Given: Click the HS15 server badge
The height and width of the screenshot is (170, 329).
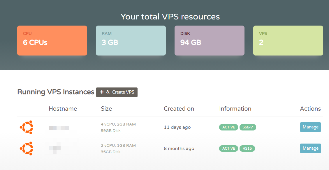Looking at the screenshot, I should (x=247, y=148).
